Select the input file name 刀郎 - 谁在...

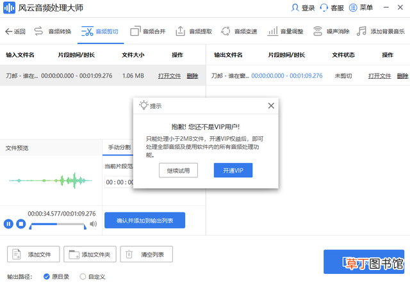[x=22, y=75]
